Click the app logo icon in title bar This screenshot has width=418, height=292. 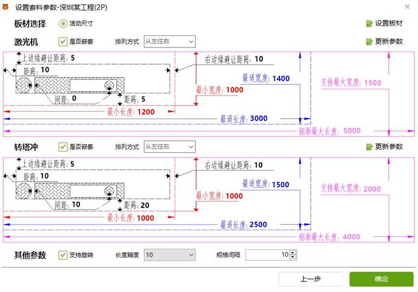point(5,7)
